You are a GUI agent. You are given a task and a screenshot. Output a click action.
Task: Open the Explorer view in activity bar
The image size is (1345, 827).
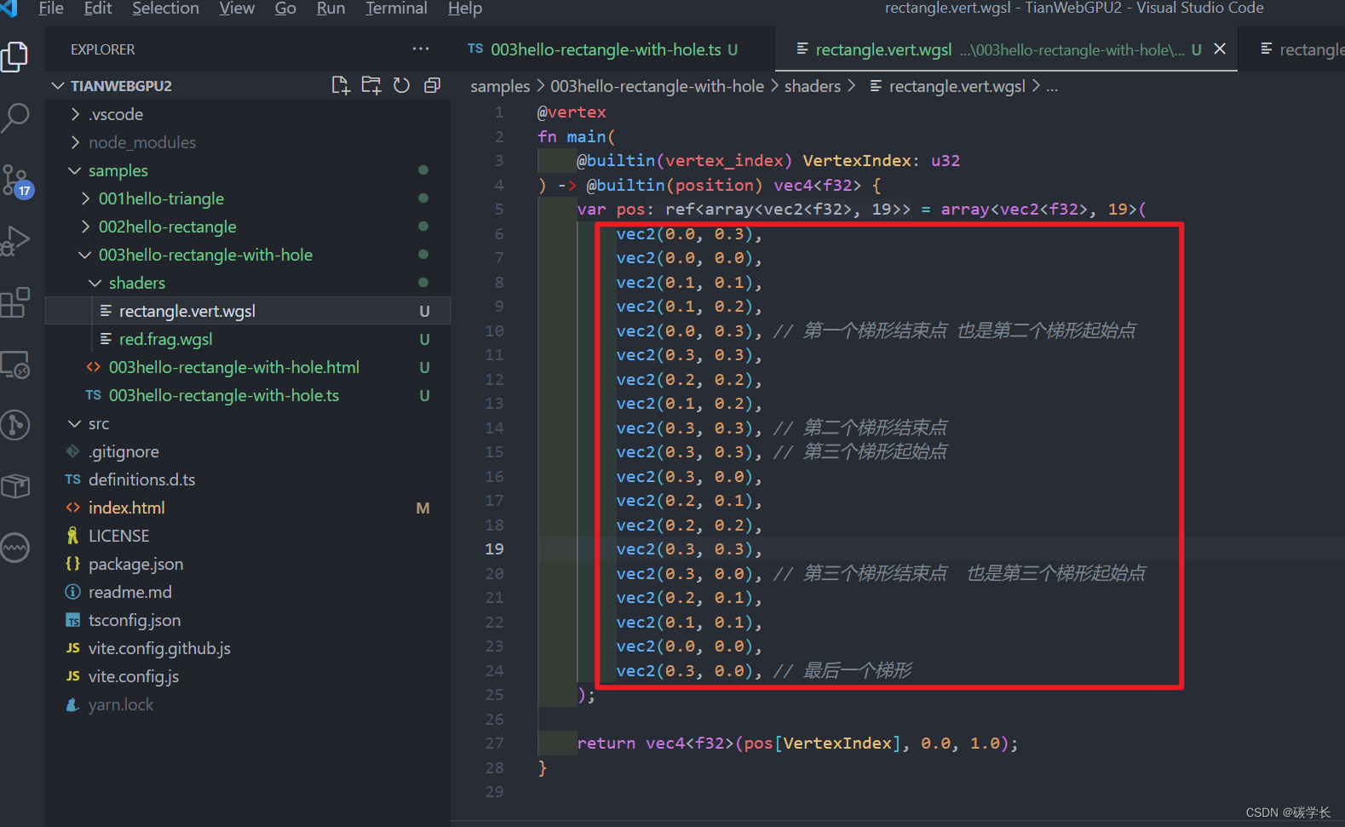pyautogui.click(x=15, y=56)
